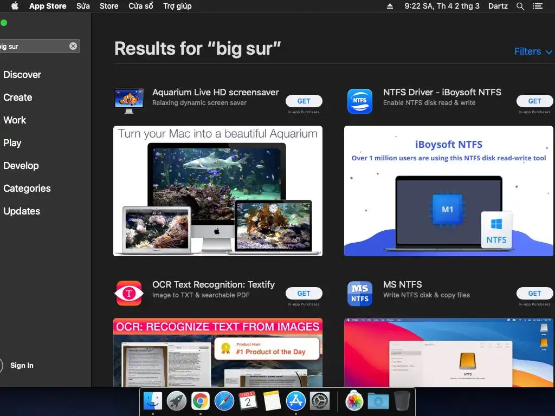Image resolution: width=555 pixels, height=416 pixels.
Task: Get Aquarium Live HD screensaver
Action: 304,101
